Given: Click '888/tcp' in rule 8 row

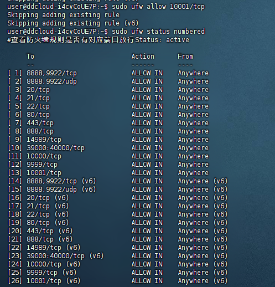Looking at the screenshot, I should click(40, 131).
